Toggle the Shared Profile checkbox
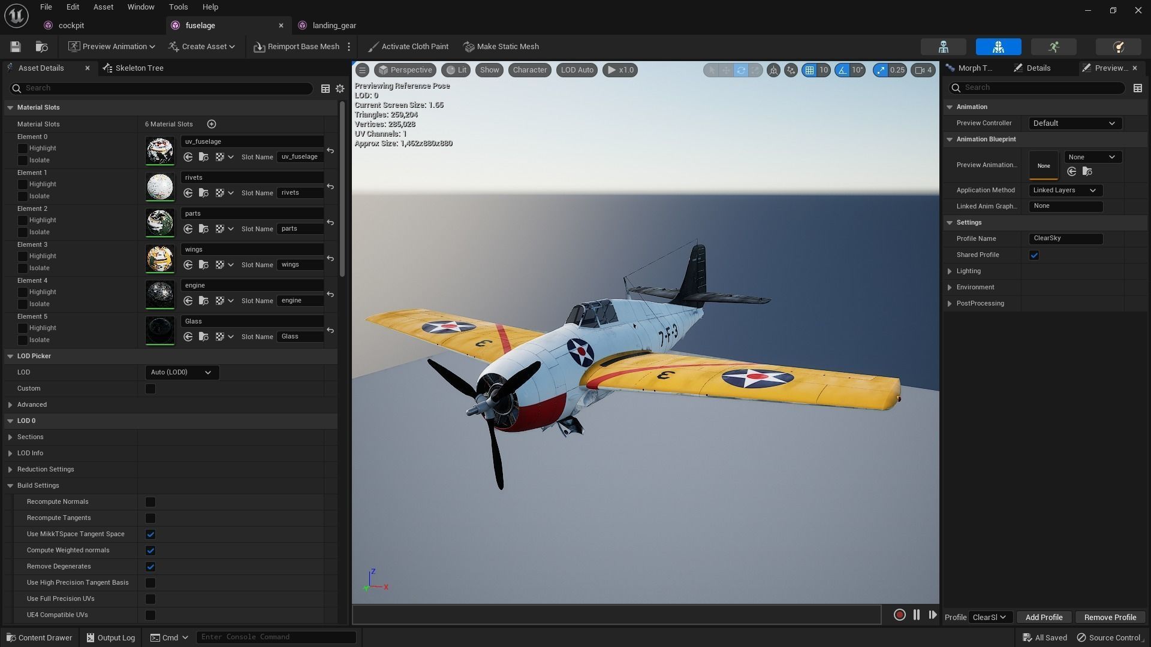Image resolution: width=1151 pixels, height=647 pixels. [1034, 255]
